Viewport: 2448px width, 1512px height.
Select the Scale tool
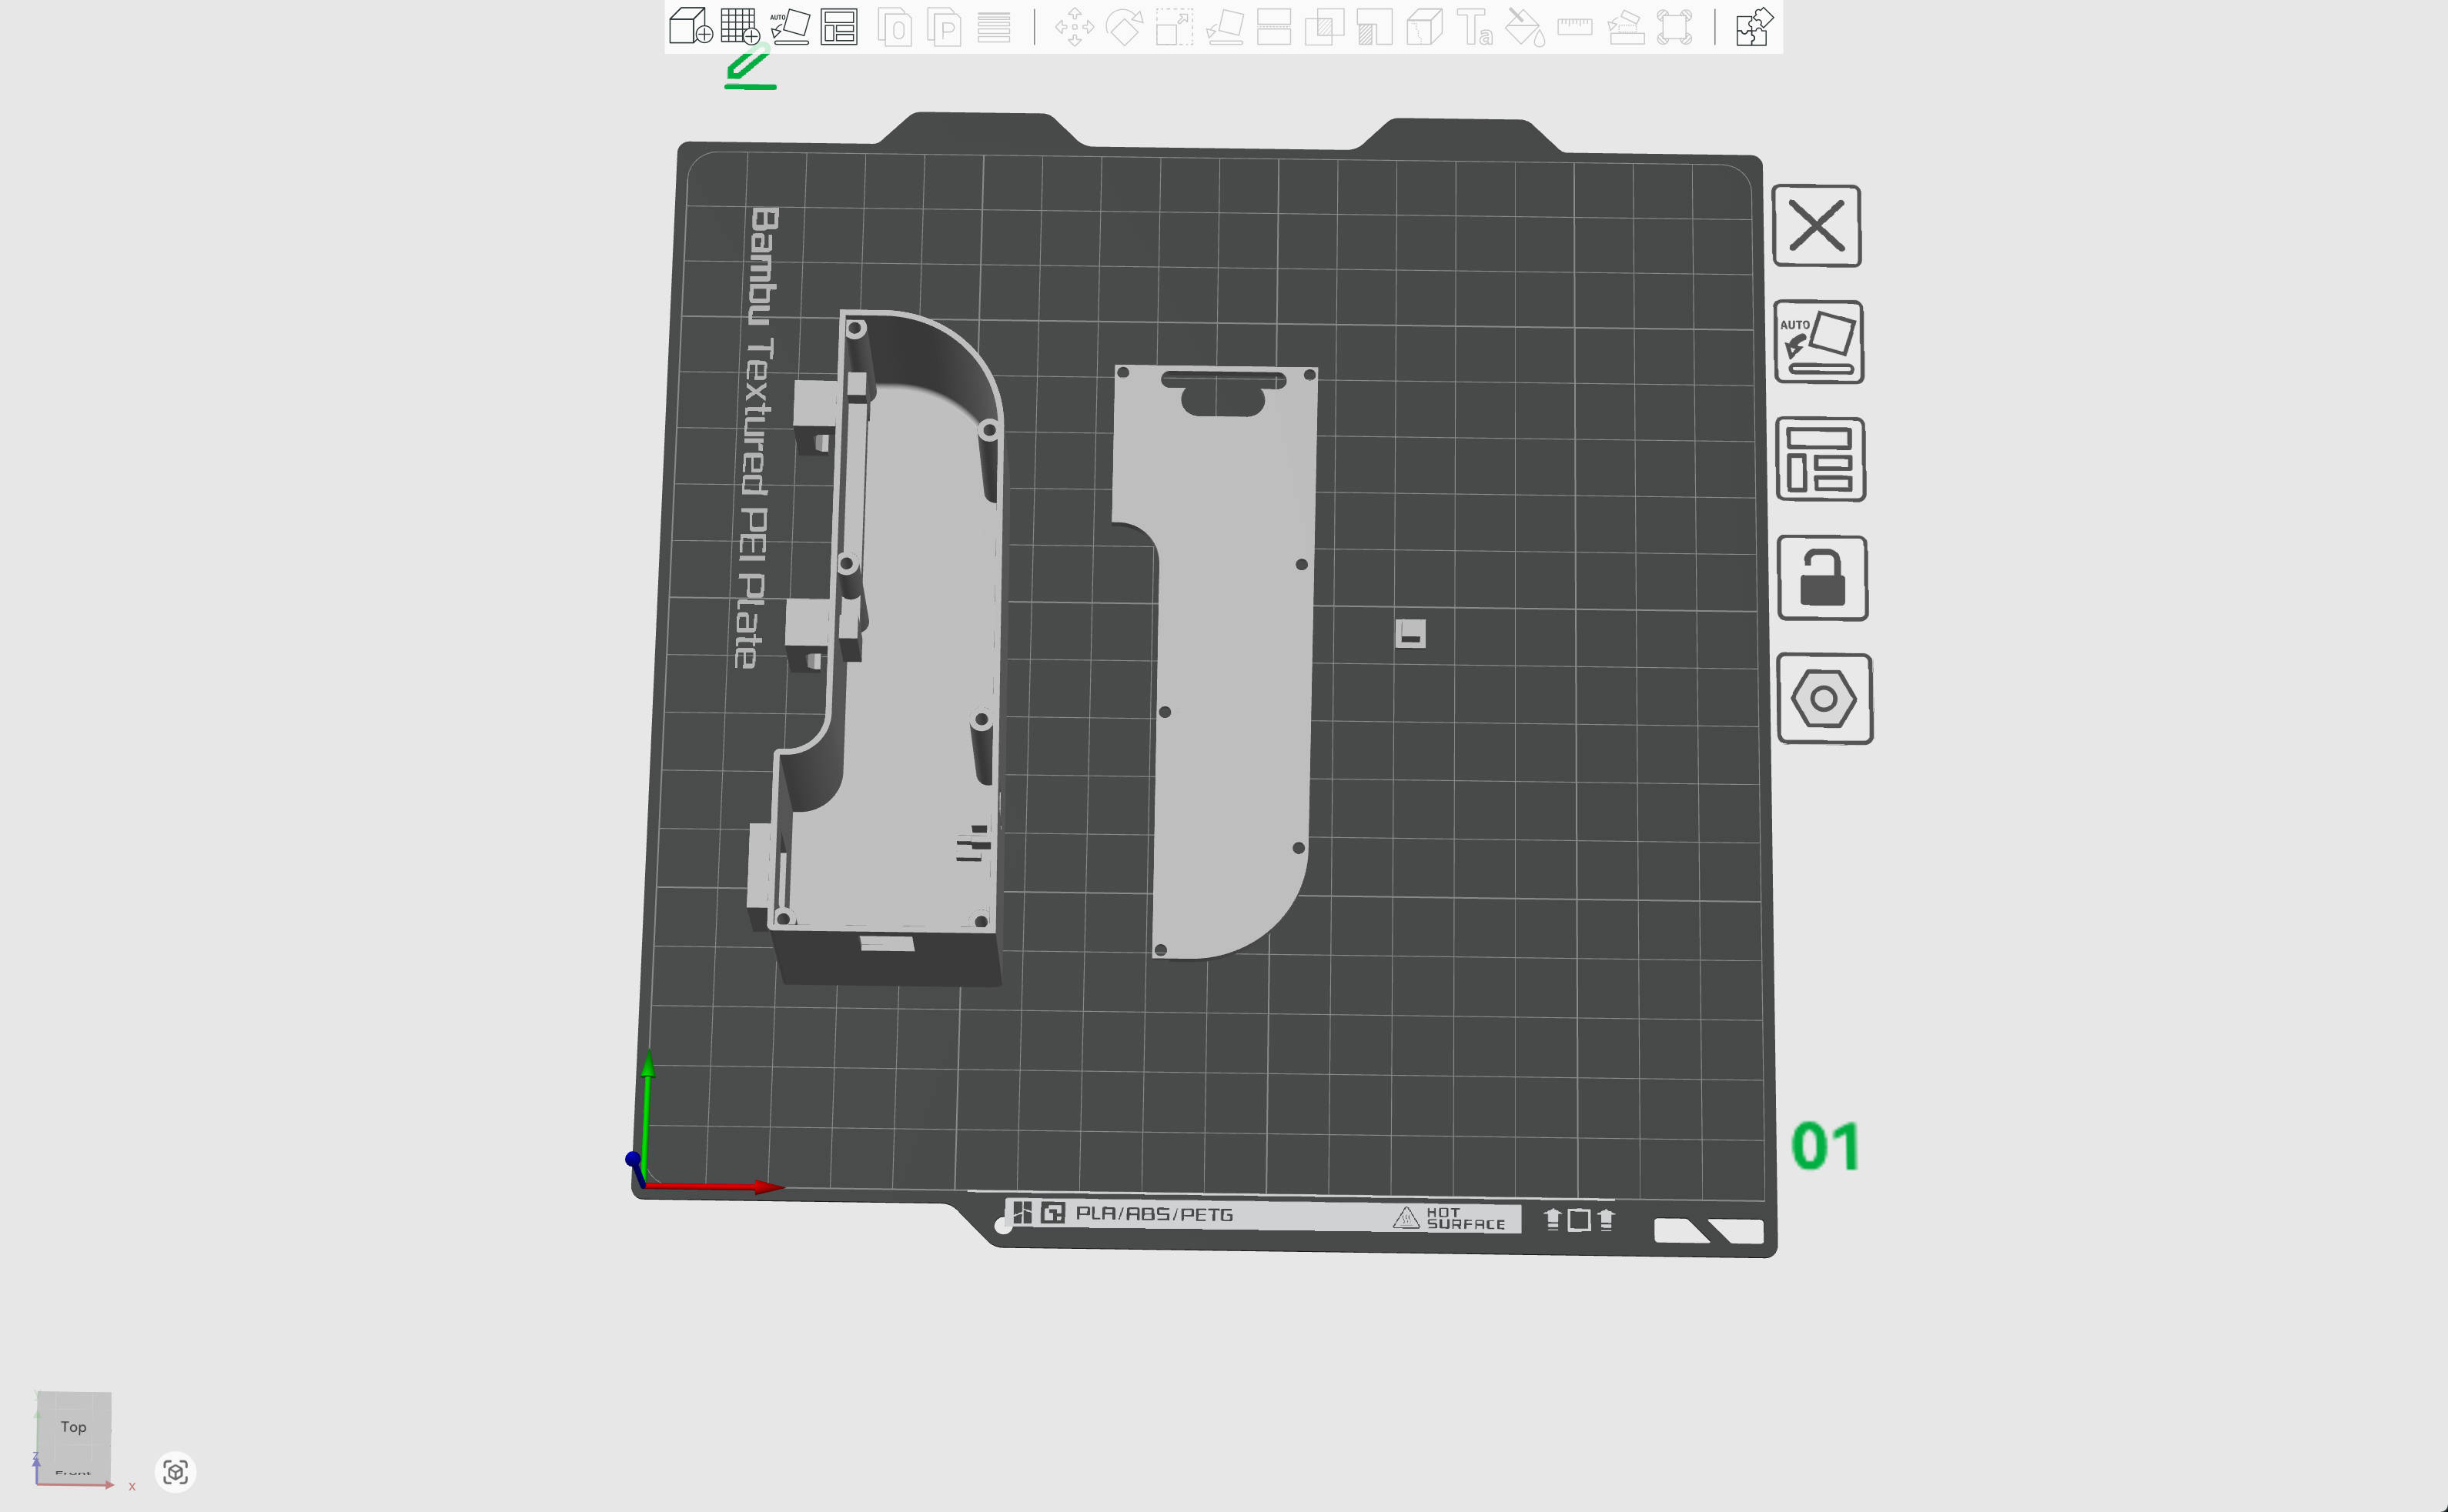(1175, 27)
